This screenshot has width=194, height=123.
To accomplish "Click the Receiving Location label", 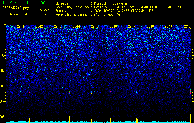I will coord(72,7).
